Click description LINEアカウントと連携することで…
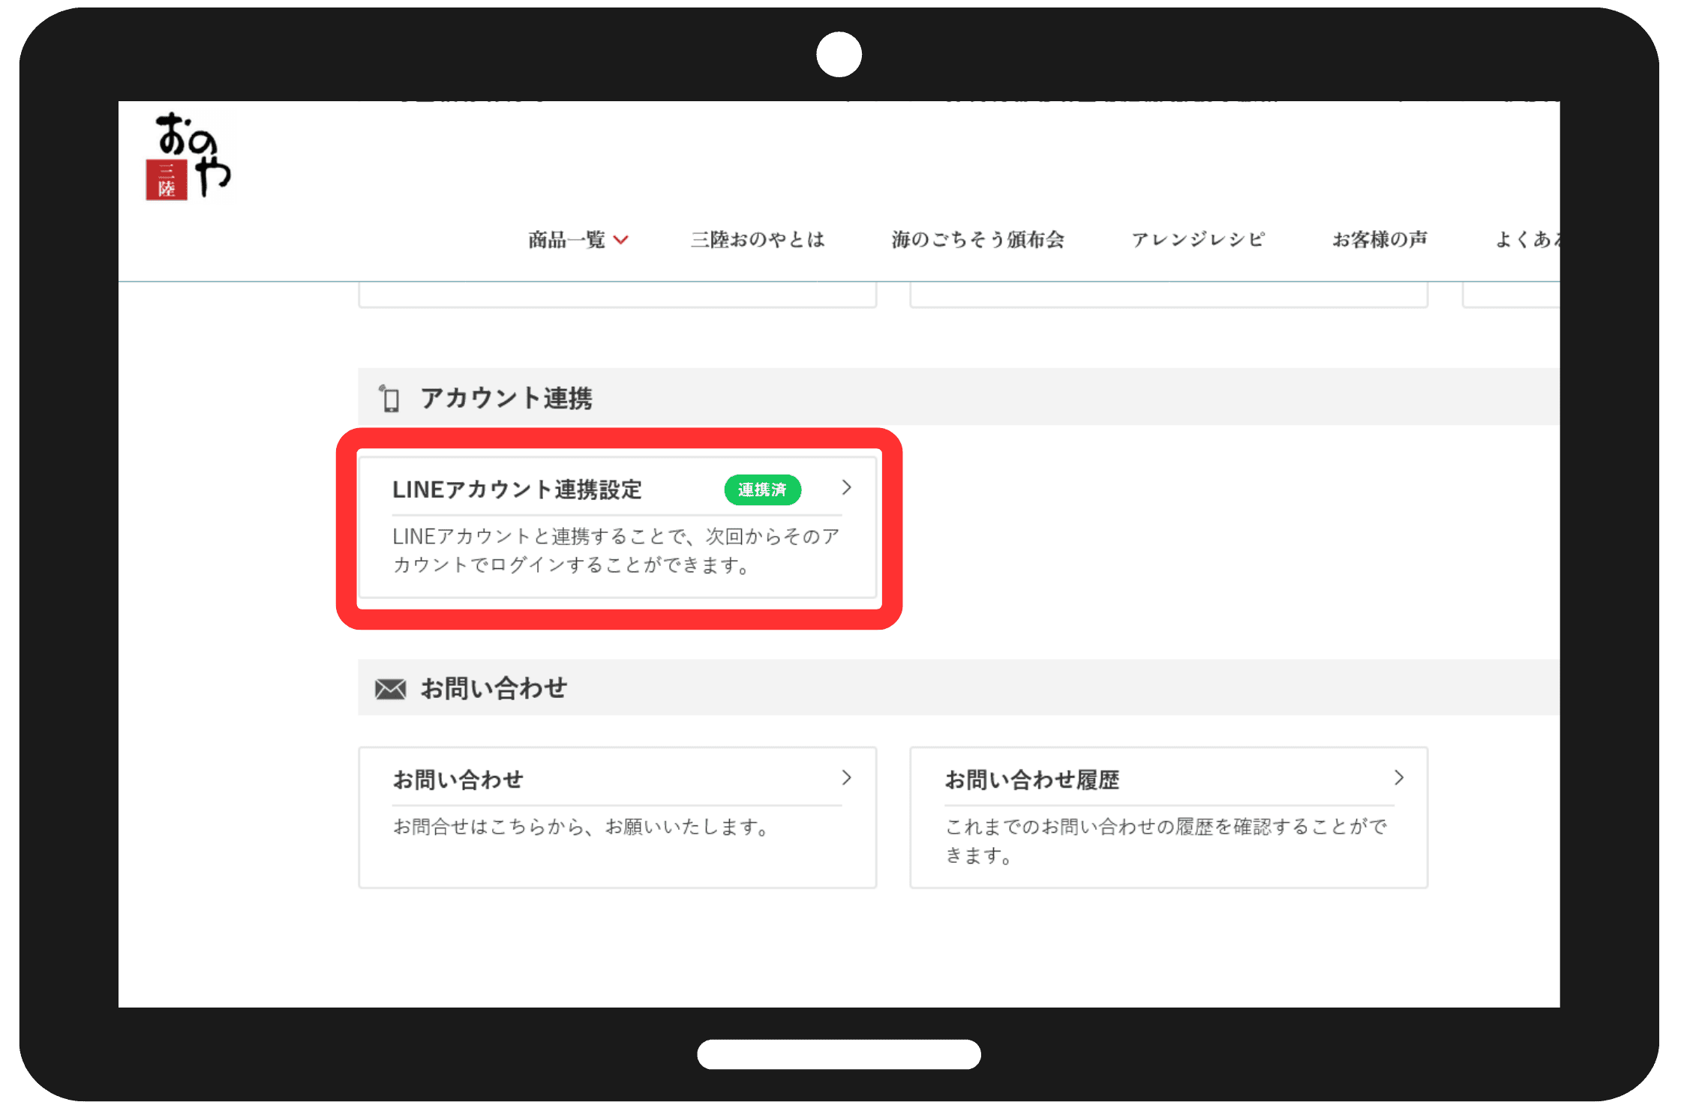The image size is (1684, 1108). click(x=616, y=551)
